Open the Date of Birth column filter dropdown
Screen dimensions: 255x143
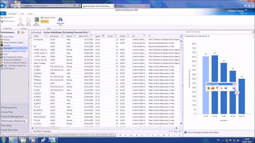(x=91, y=36)
